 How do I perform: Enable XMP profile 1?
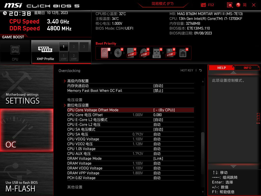(63, 47)
